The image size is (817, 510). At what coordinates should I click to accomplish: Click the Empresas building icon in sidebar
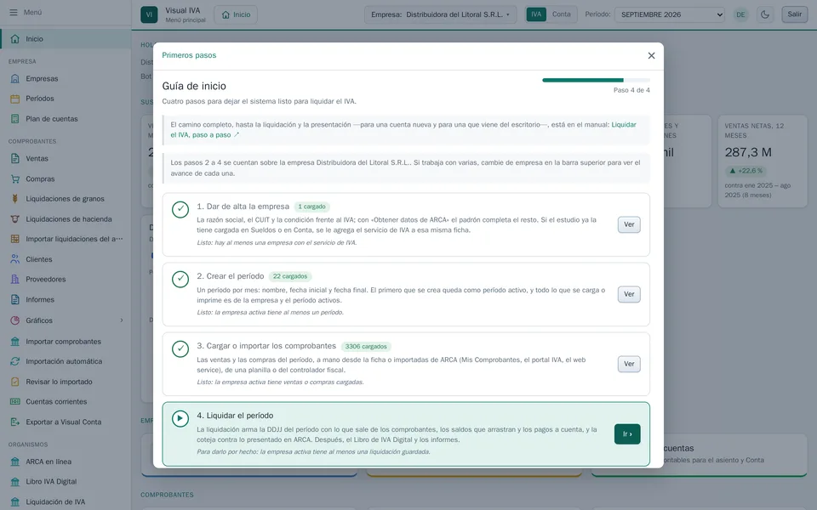click(x=15, y=78)
